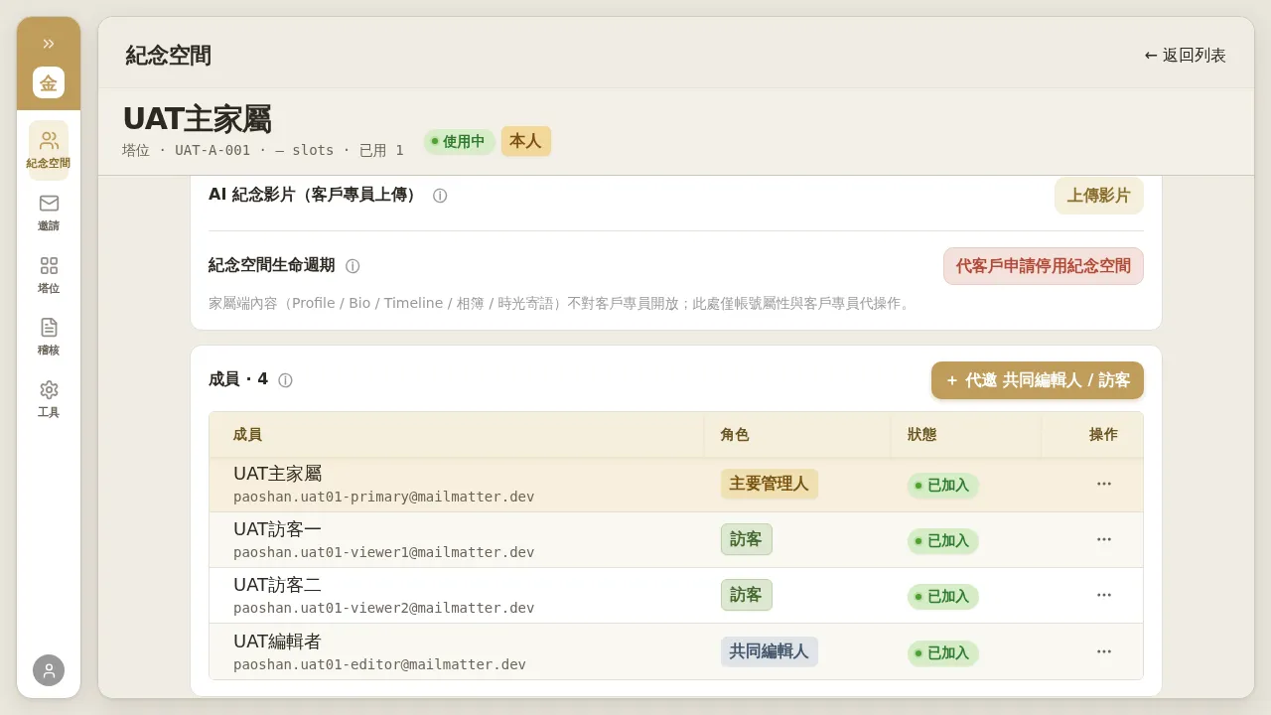The height and width of the screenshot is (715, 1271).
Task: Show info for 紀念空間生命週期
Action: pos(353,266)
